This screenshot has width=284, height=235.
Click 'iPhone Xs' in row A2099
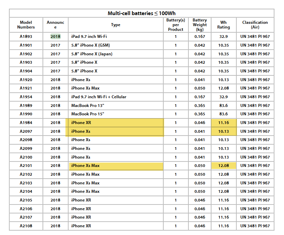point(81,149)
